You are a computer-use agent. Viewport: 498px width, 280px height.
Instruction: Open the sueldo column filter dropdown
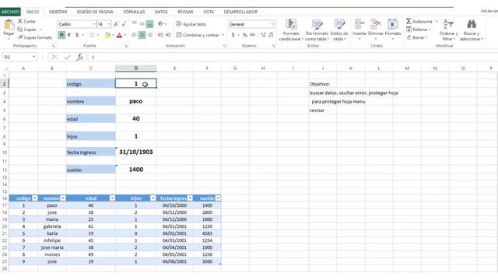[218, 198]
